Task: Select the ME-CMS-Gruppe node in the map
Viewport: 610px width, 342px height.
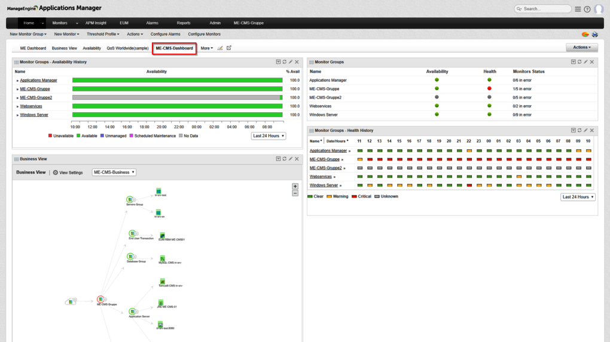Action: [x=101, y=299]
